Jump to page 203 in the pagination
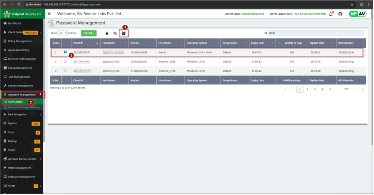The height and width of the screenshot is (195, 374). click(x=346, y=89)
